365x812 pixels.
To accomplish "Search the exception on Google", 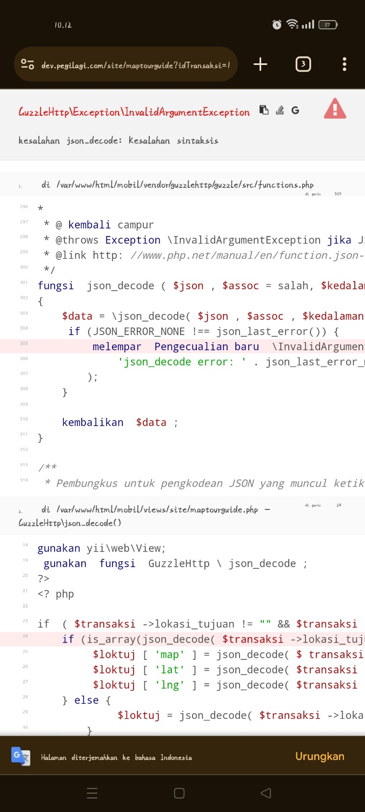I will 295,110.
